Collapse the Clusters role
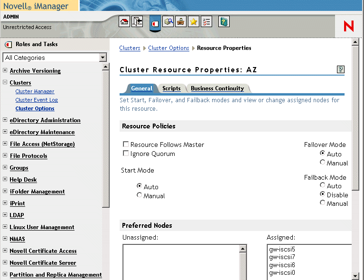This screenshot has width=364, height=280. click(x=5, y=82)
